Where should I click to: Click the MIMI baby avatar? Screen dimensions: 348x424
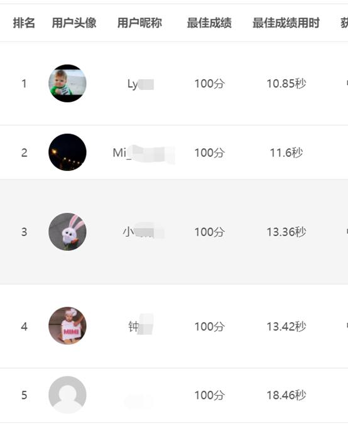67,325
